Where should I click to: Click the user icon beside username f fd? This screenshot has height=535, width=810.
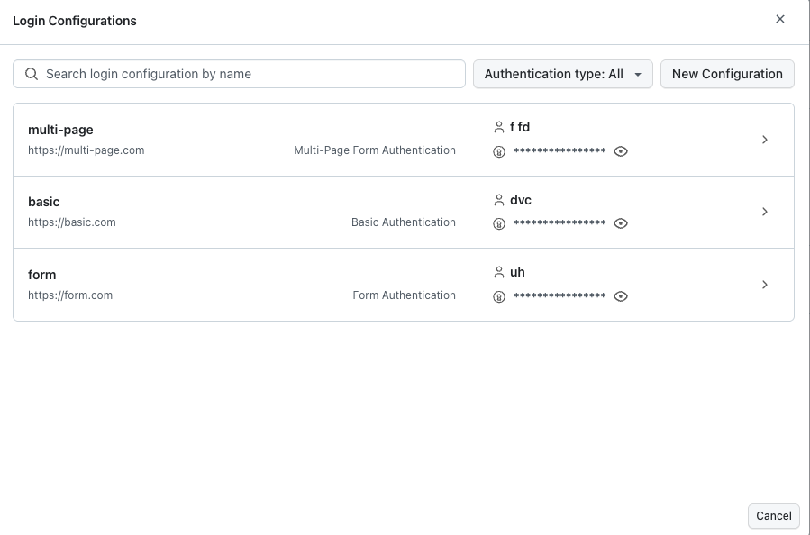click(499, 127)
